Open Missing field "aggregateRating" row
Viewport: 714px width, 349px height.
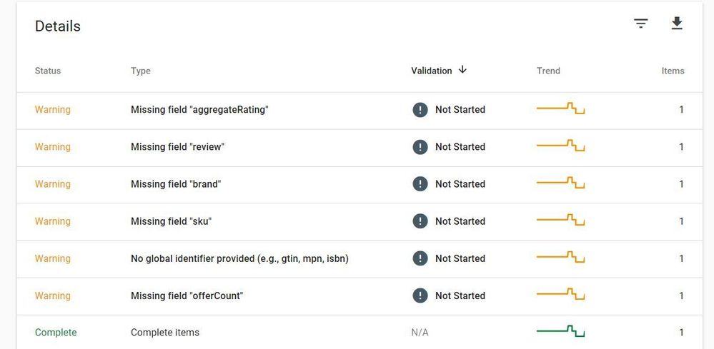[x=199, y=110]
